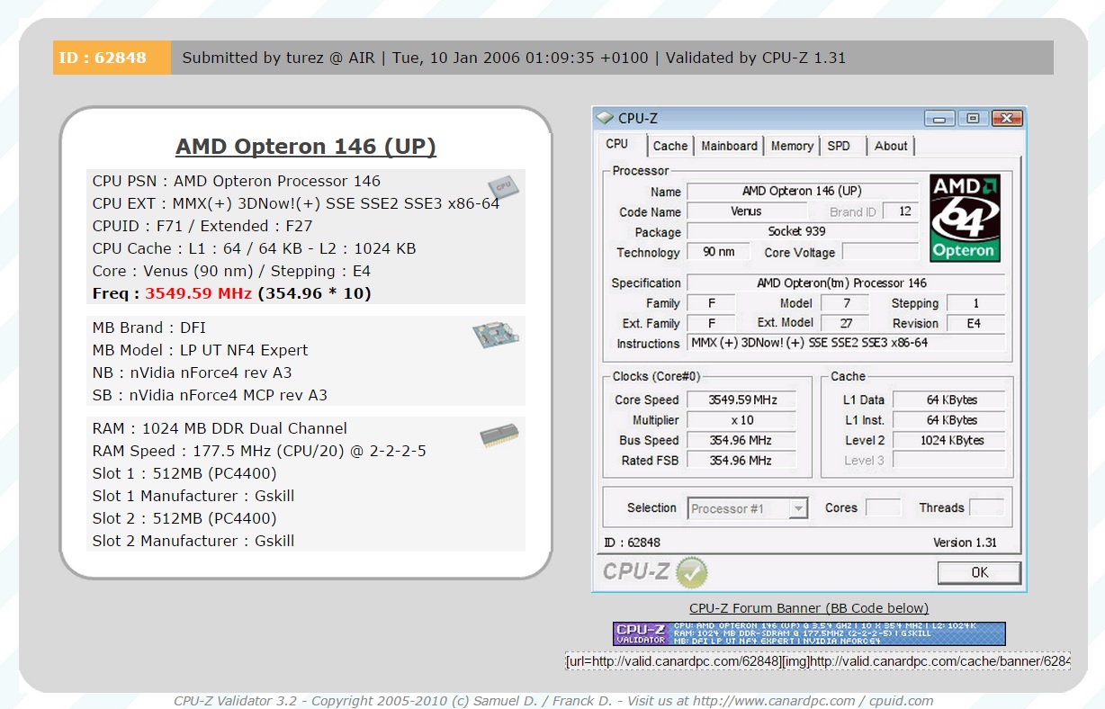Click the Specification AMD Opteron(tm) Processor 146 field
Image resolution: width=1105 pixels, height=709 pixels.
point(846,283)
